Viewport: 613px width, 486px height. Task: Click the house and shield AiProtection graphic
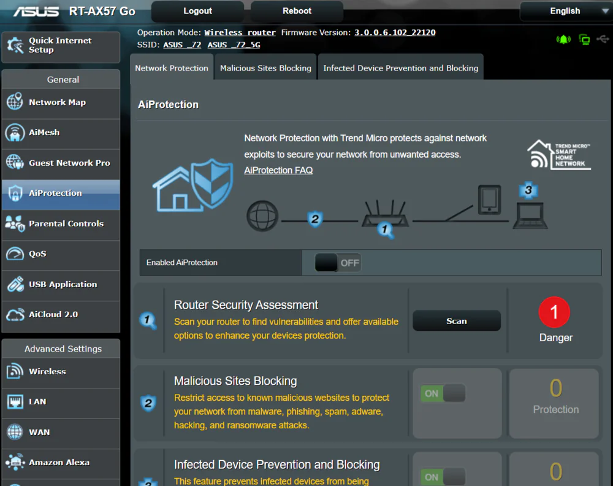(x=192, y=185)
